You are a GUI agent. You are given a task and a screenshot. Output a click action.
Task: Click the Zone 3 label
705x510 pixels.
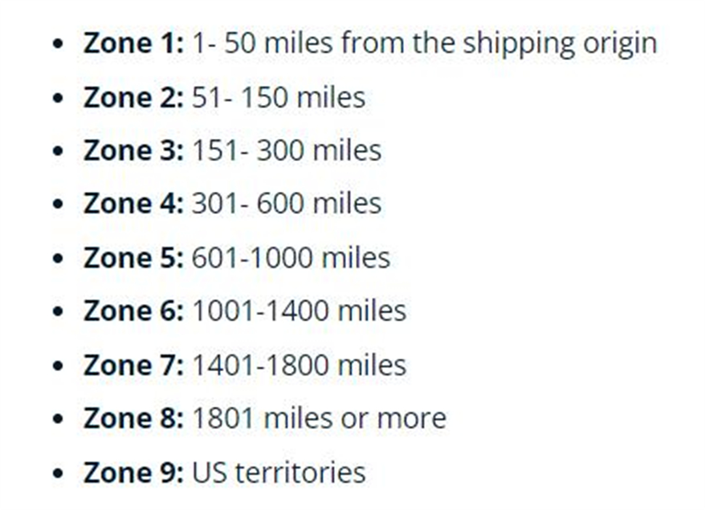coord(134,150)
